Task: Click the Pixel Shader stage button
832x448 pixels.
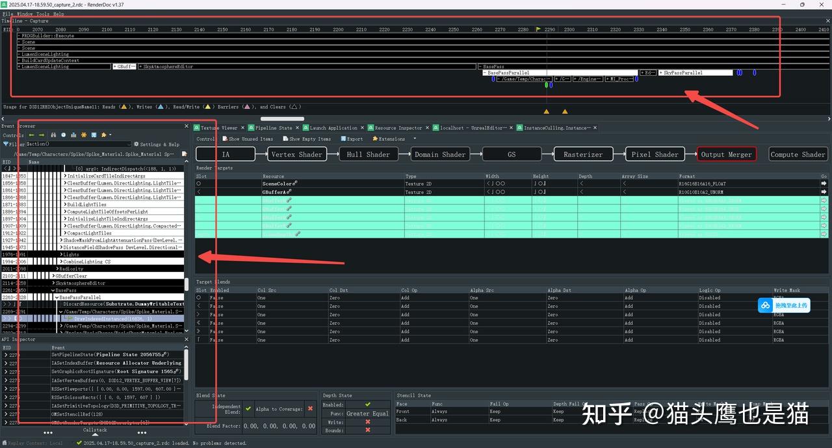Action: pyautogui.click(x=655, y=154)
